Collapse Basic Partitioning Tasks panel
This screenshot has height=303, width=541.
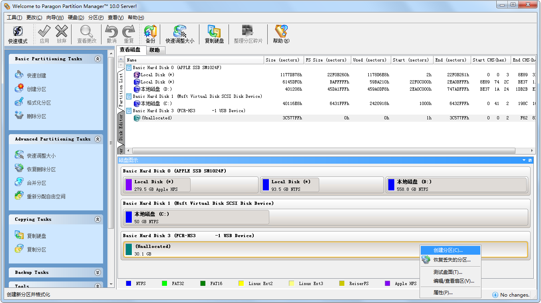98,59
